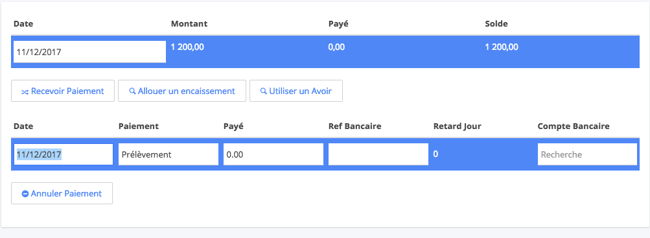Click the magnifier icon in Utiliser un Avoir
Image resolution: width=650 pixels, height=238 pixels.
[x=263, y=91]
